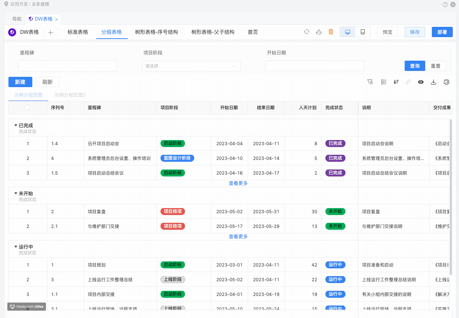Switch to desktop preview mode
The height and width of the screenshot is (318, 459).
(x=347, y=32)
